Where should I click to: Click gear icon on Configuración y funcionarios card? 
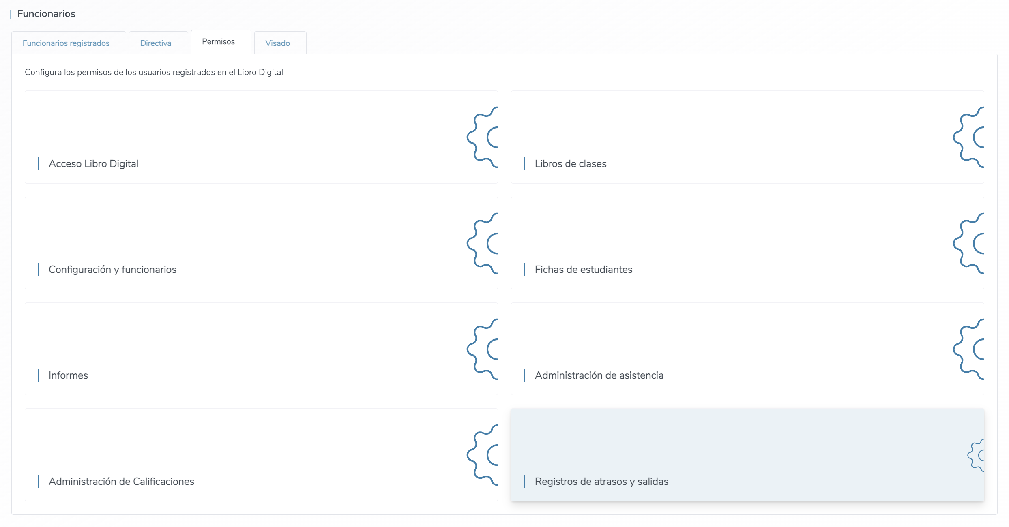483,243
